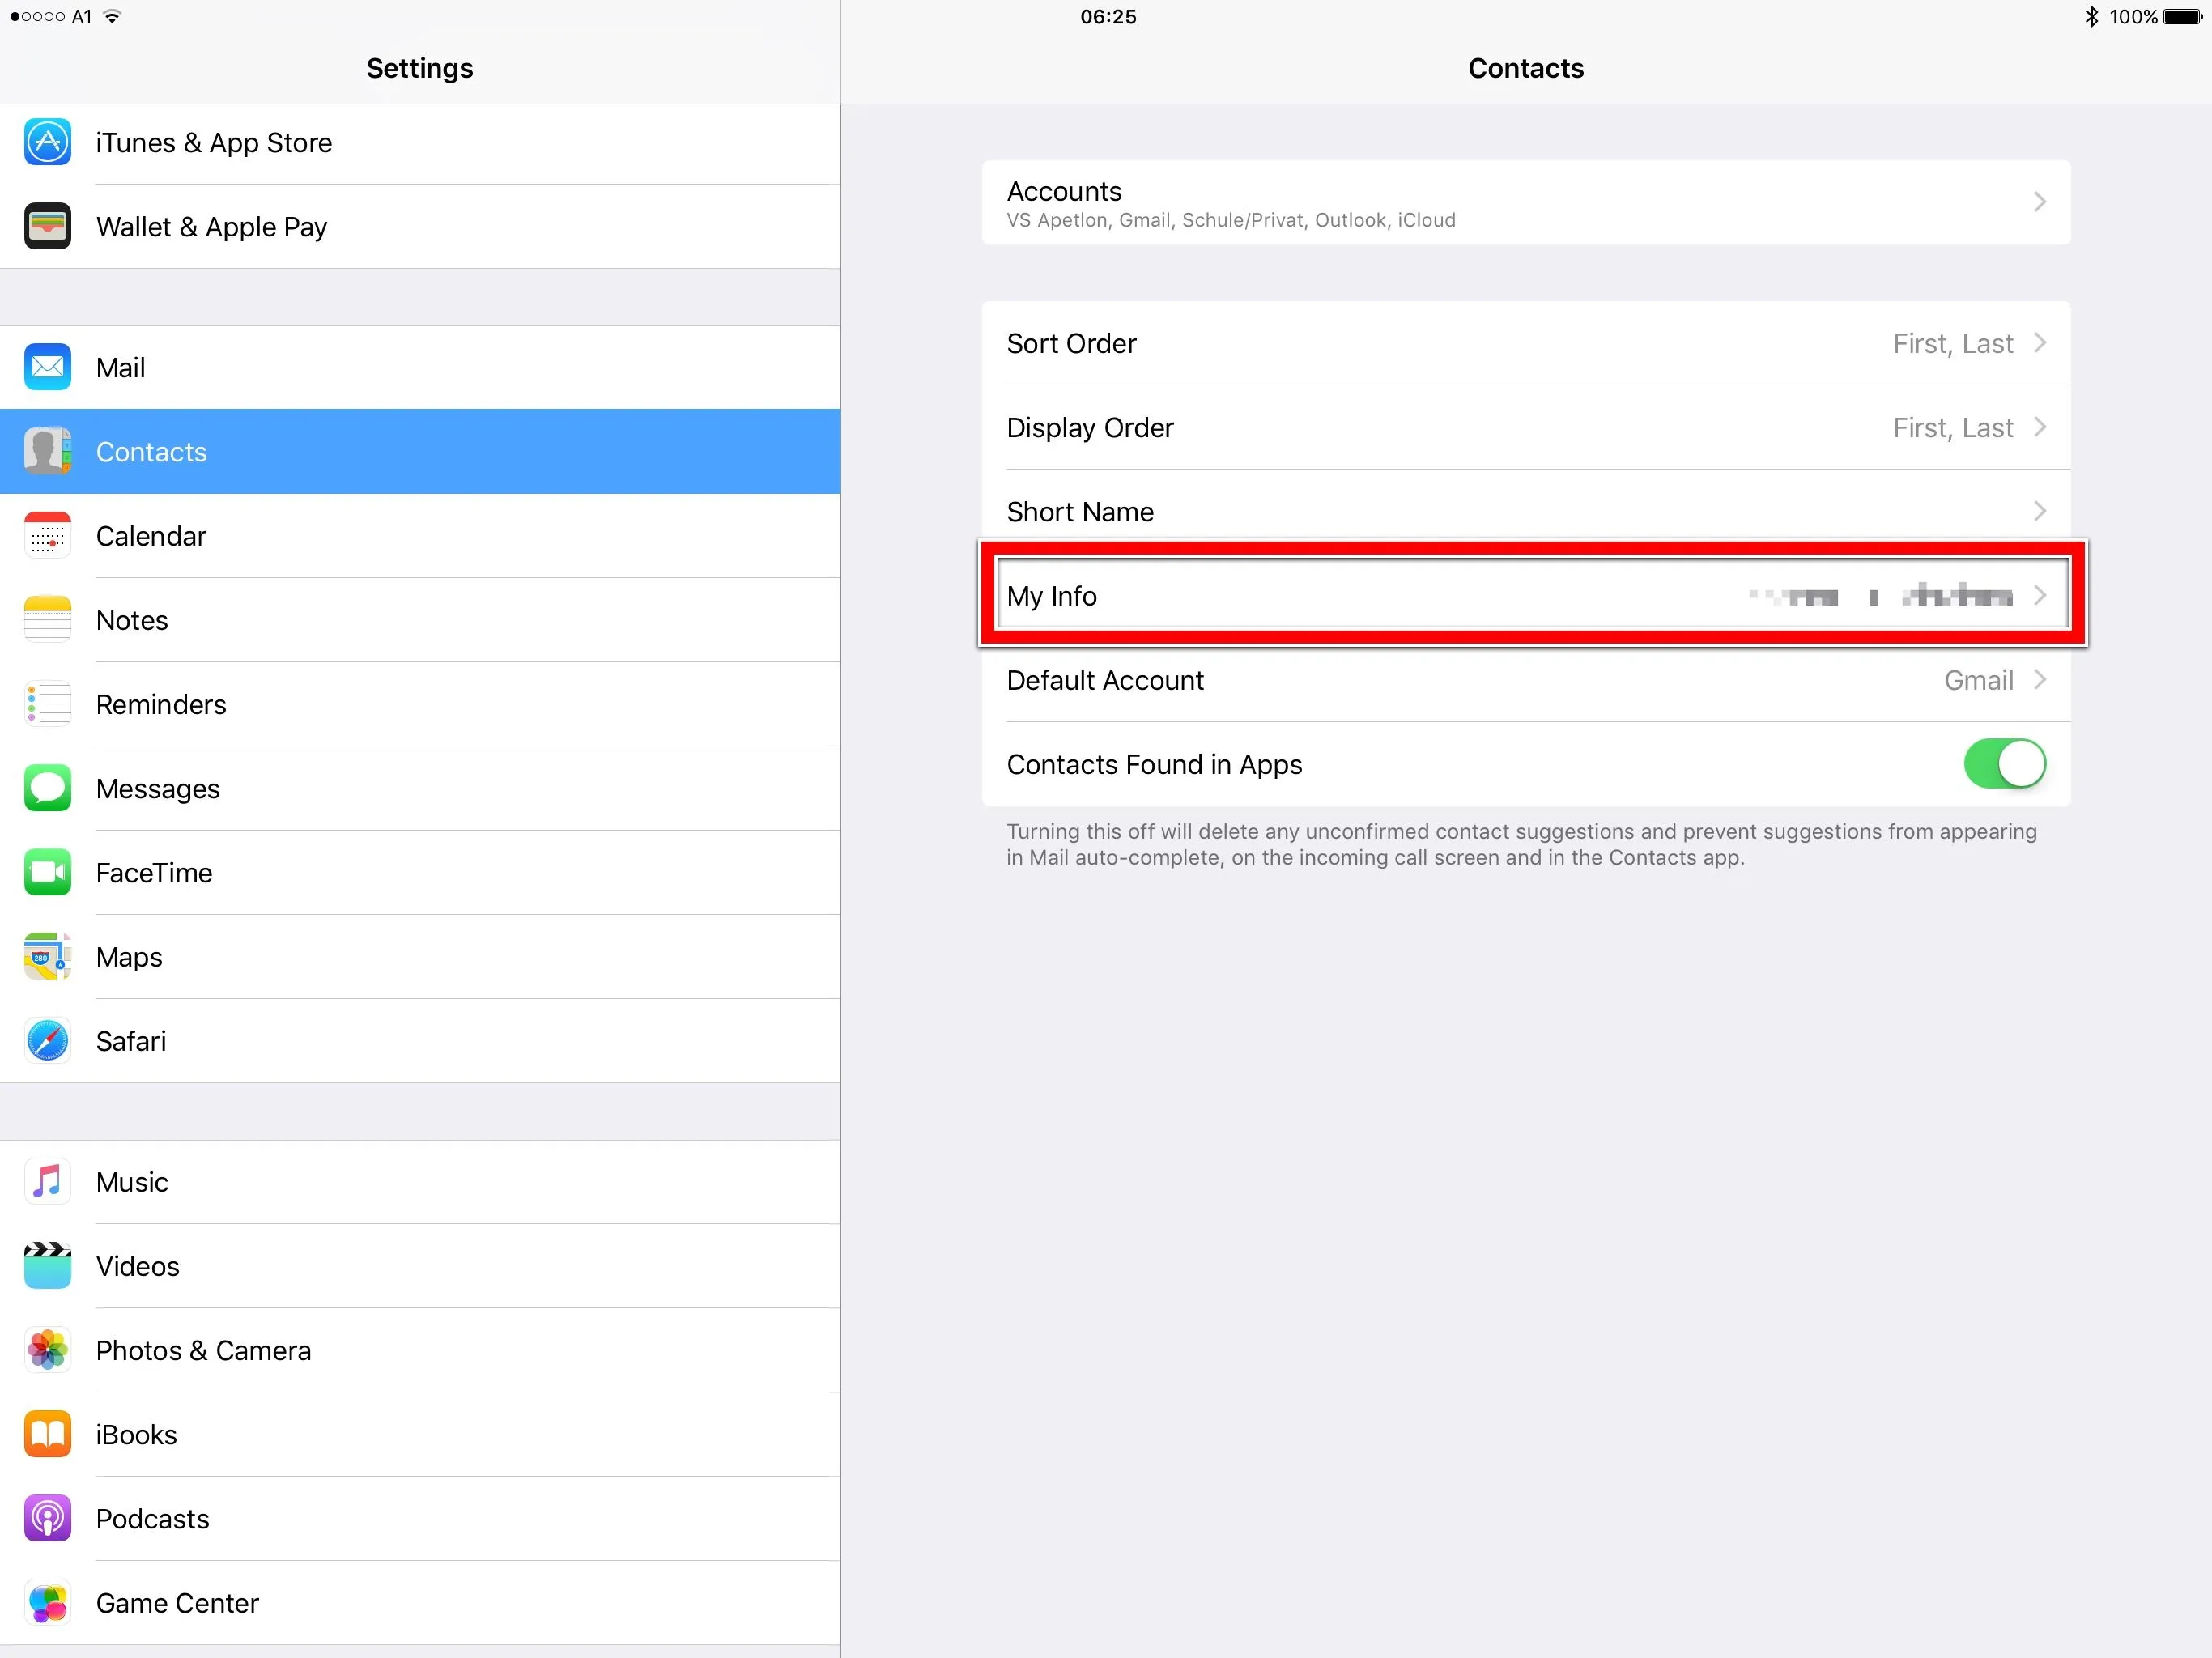
Task: Select Messages in settings list
Action: (158, 788)
